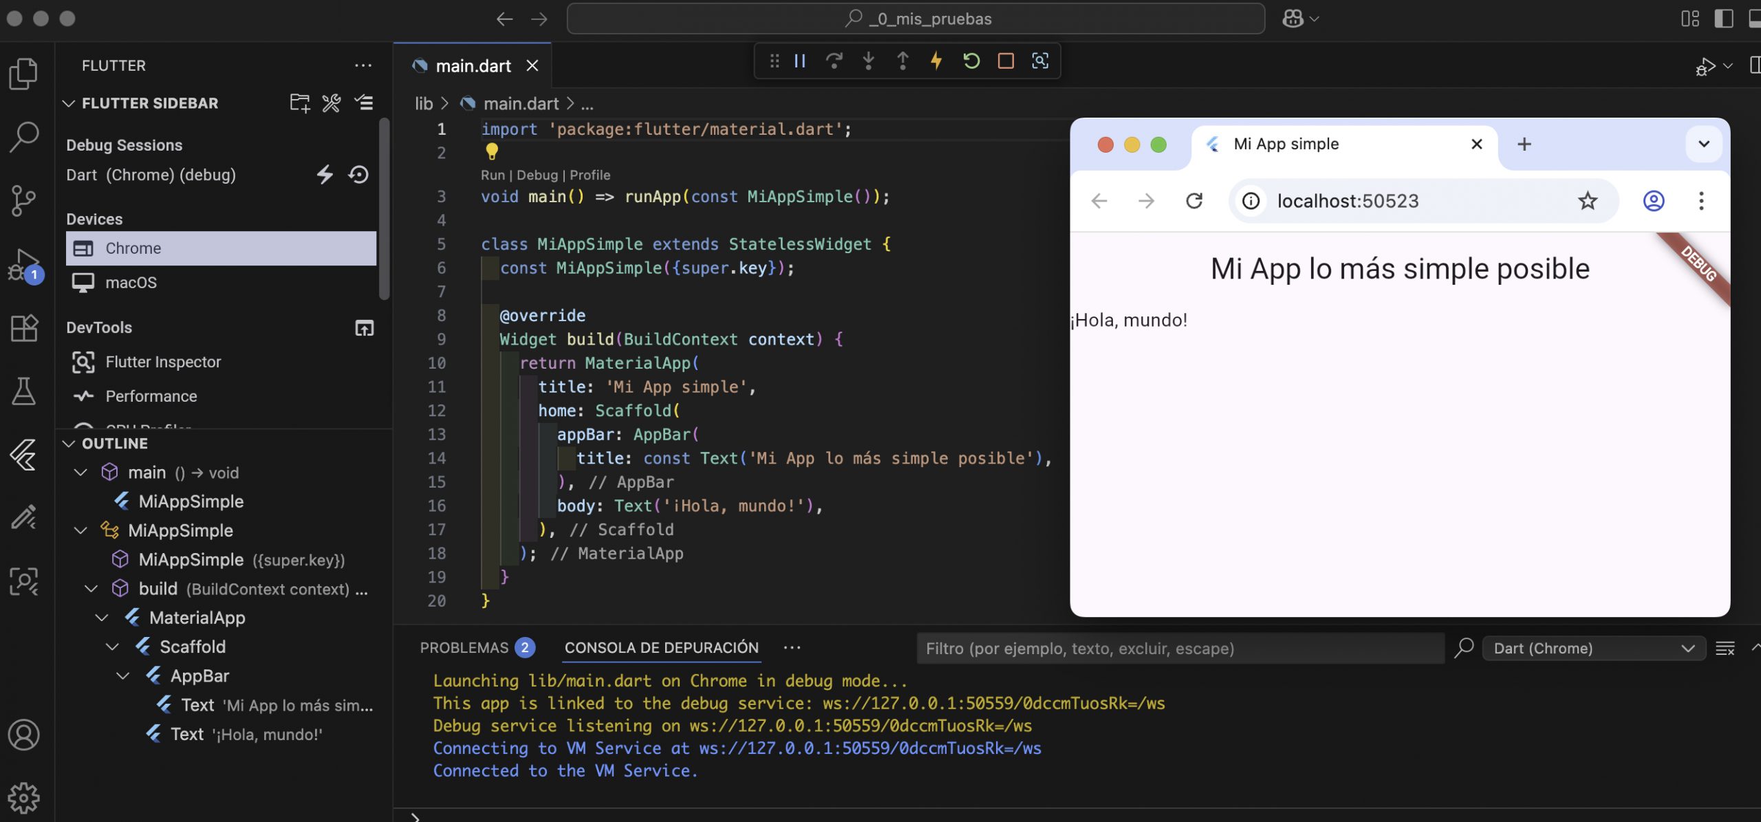Click the Hot Reload lightning icon in debug toolbar
The height and width of the screenshot is (822, 1761).
[936, 61]
